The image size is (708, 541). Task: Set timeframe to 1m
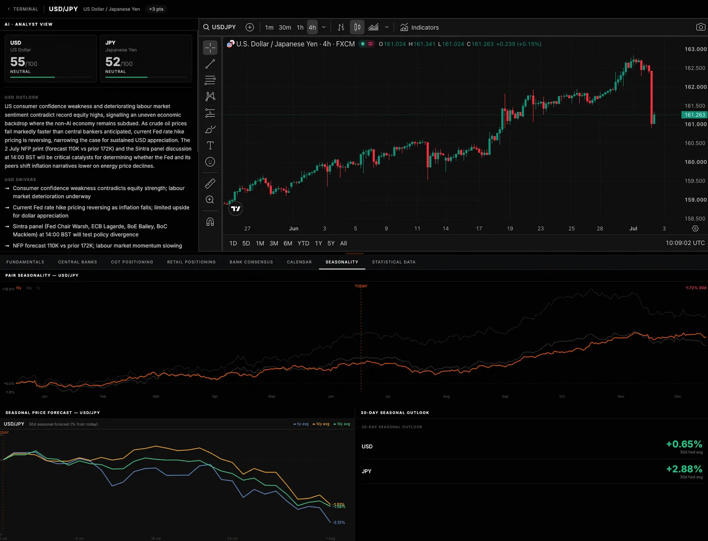(269, 27)
